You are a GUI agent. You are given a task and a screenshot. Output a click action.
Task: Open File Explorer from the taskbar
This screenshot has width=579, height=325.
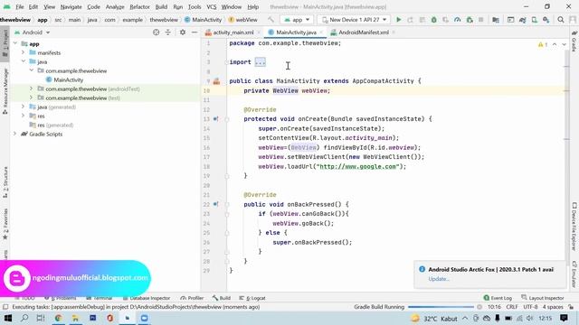pos(75,318)
